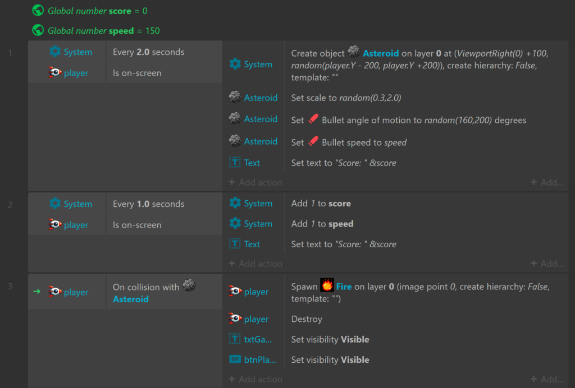Select event number 2 in the margin
Viewport: 575px width, 388px height.
tap(10, 205)
